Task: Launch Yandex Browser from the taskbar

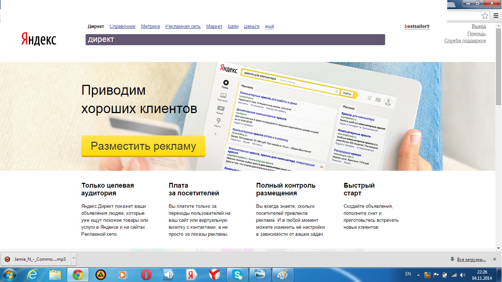Action: [x=214, y=275]
